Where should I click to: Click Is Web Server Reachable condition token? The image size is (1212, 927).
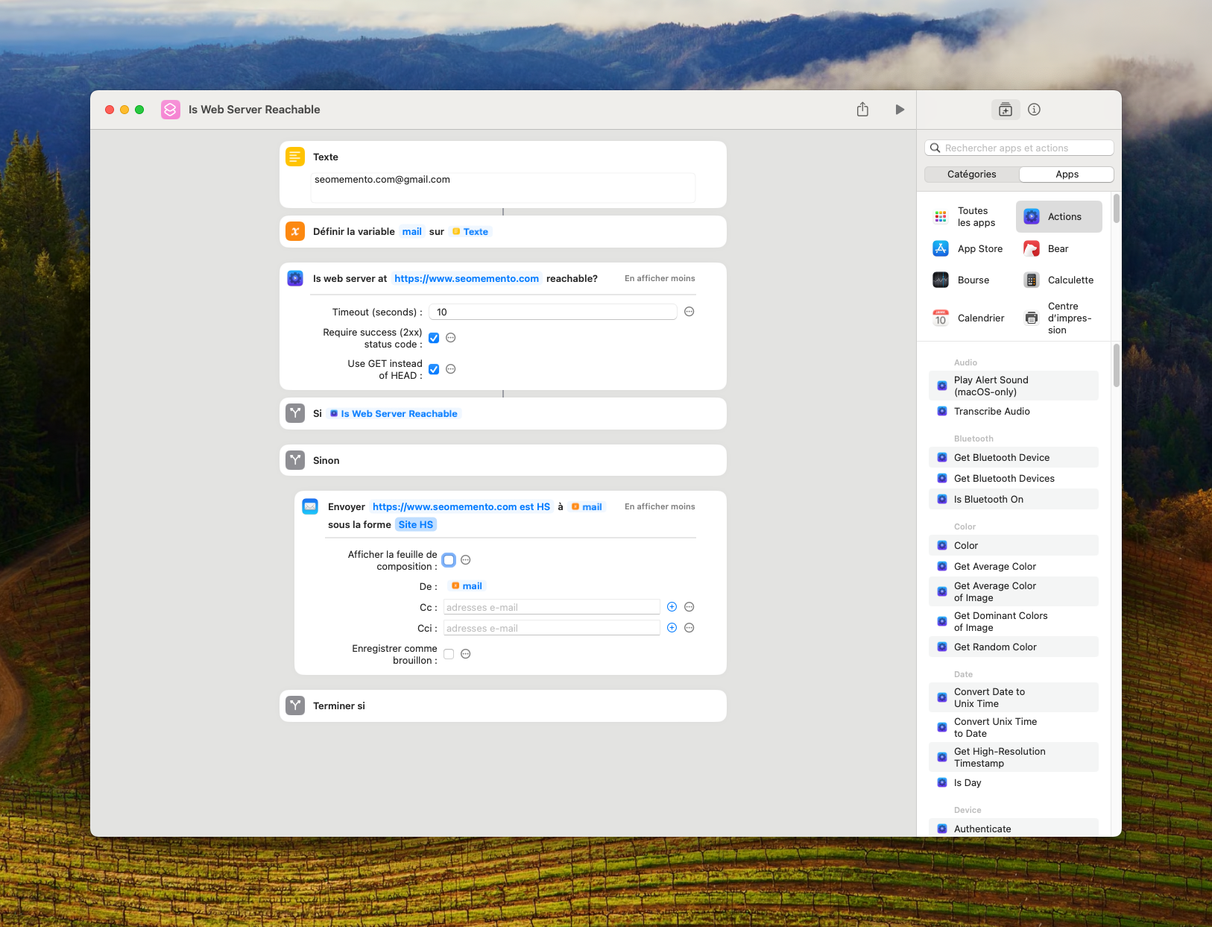[394, 413]
